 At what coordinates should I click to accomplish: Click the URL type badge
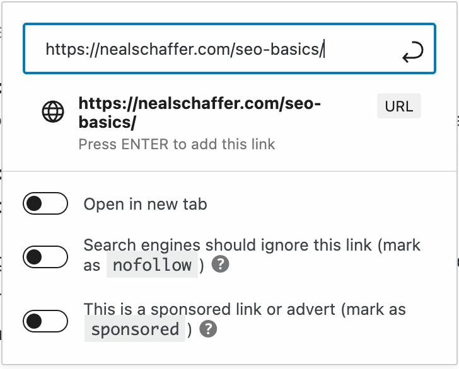[398, 106]
